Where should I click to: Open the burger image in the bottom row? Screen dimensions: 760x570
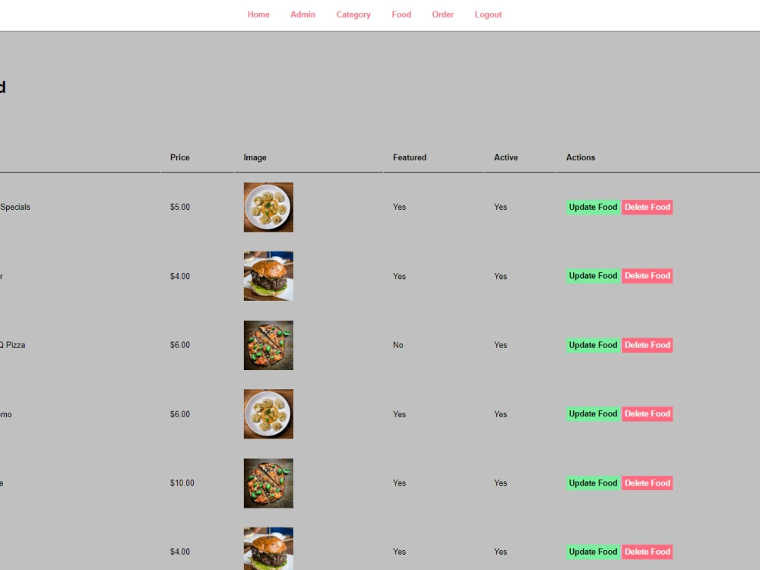point(268,549)
